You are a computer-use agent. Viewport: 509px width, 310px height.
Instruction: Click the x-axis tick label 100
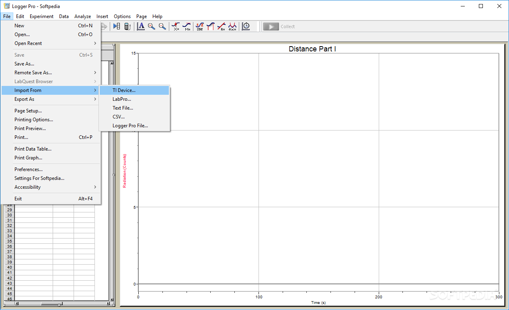click(x=259, y=297)
